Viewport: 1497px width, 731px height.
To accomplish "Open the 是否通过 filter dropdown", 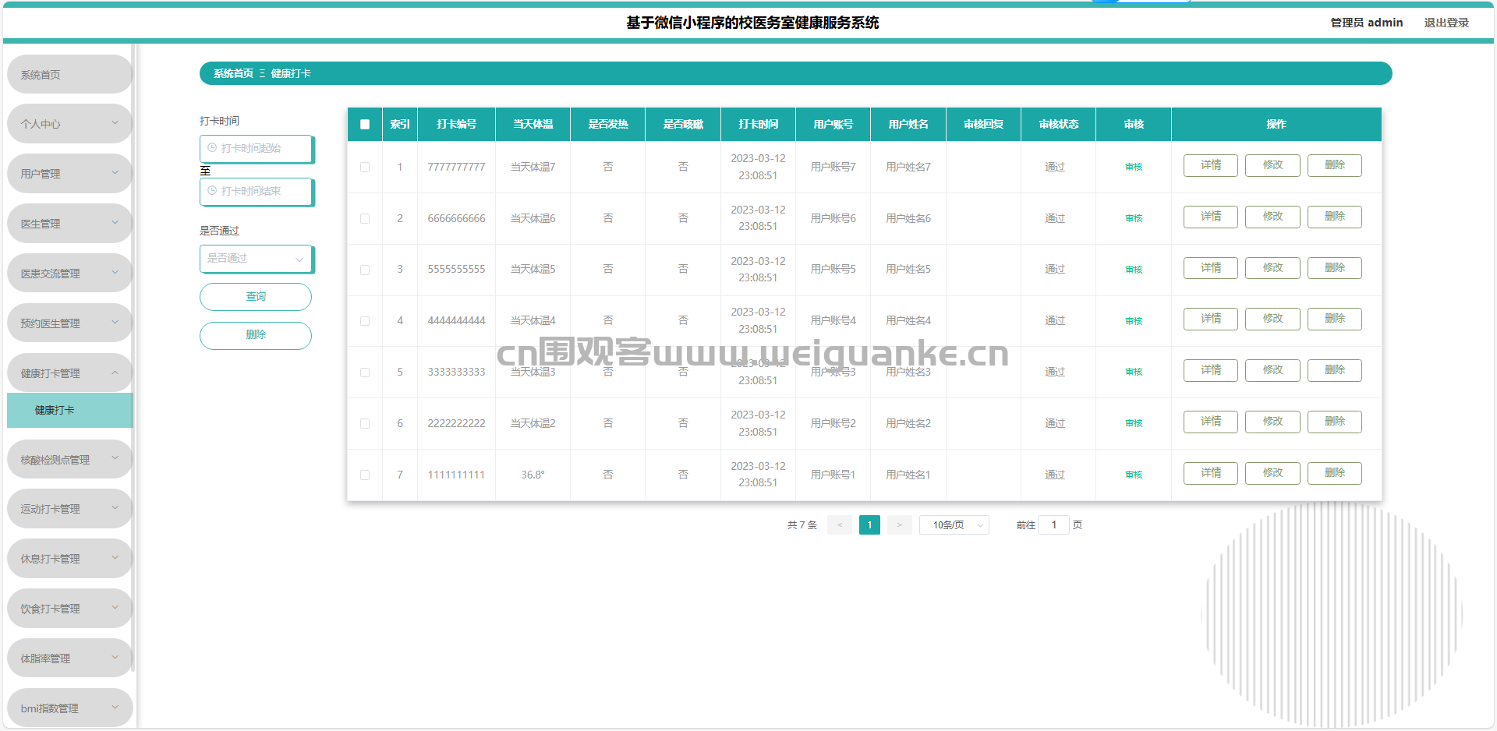I will coord(256,259).
